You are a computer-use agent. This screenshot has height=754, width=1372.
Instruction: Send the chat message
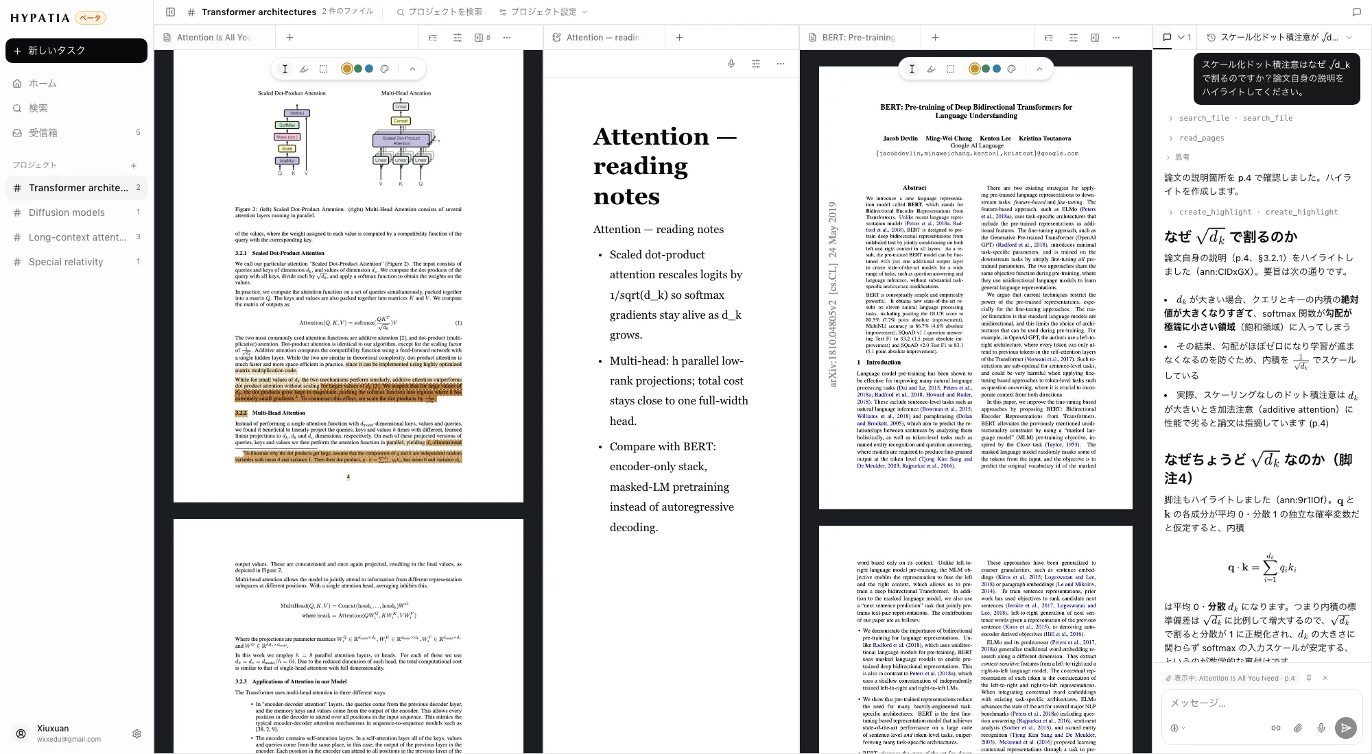[1346, 728]
